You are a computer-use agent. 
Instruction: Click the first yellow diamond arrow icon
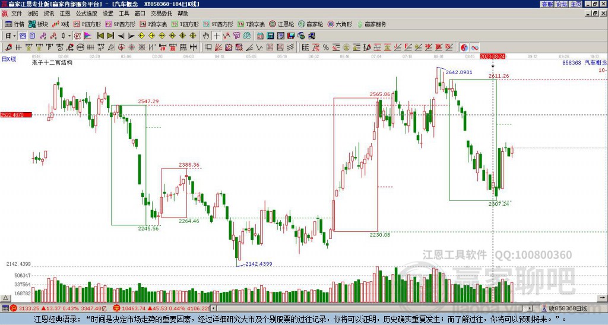coord(141,36)
